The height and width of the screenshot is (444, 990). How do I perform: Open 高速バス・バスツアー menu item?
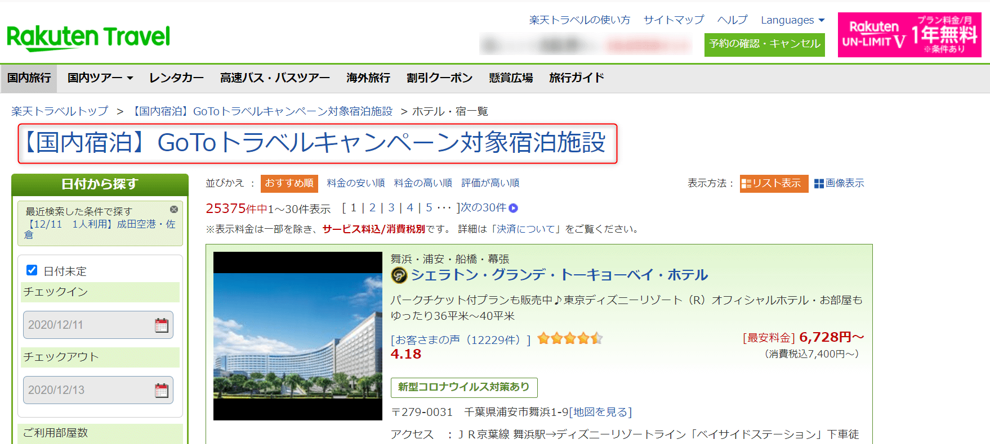click(x=275, y=78)
